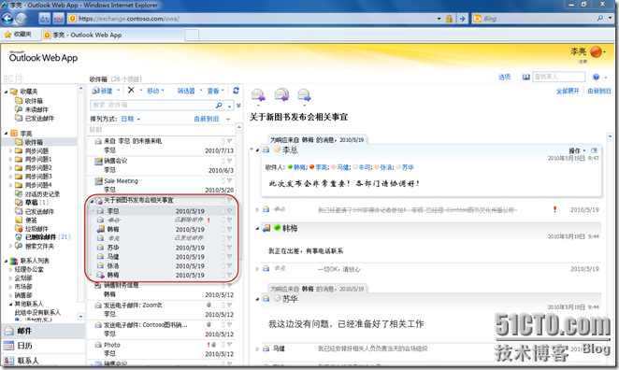Click the category box on the Zoomit message
Viewport: 619px width, 370px height.
pos(223,305)
